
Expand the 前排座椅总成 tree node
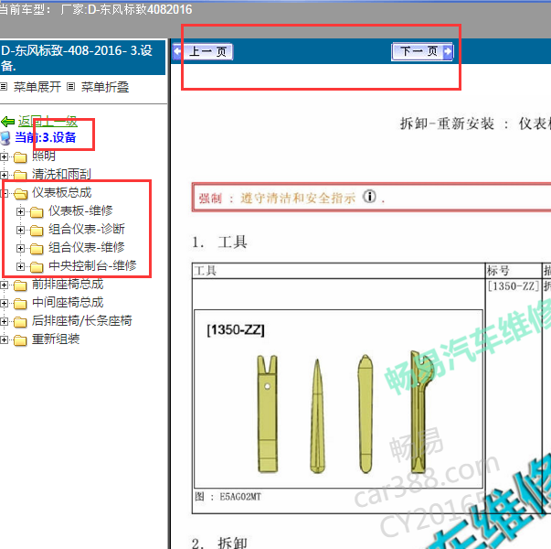point(4,285)
